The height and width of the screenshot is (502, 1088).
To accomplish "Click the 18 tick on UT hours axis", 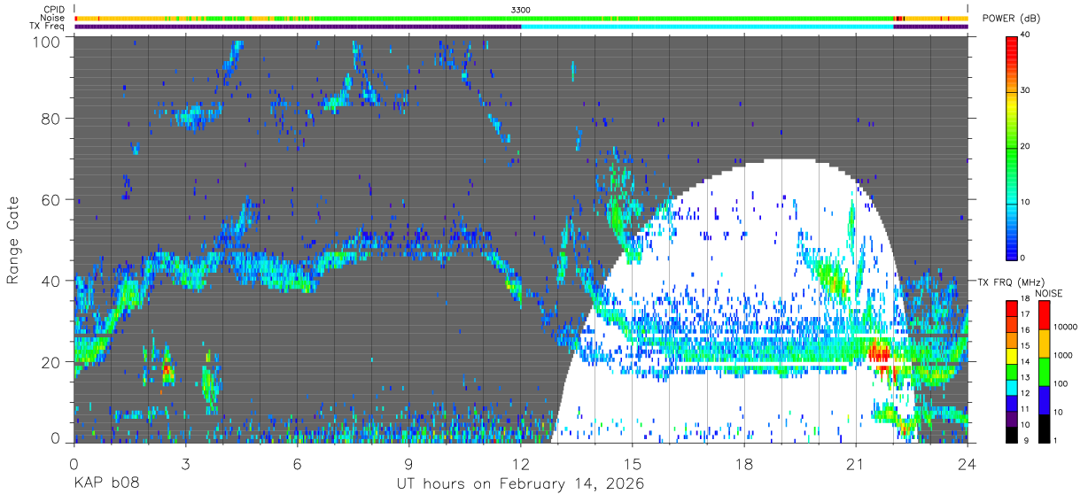I will [x=744, y=462].
